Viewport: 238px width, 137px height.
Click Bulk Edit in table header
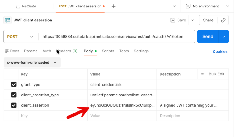(217, 74)
